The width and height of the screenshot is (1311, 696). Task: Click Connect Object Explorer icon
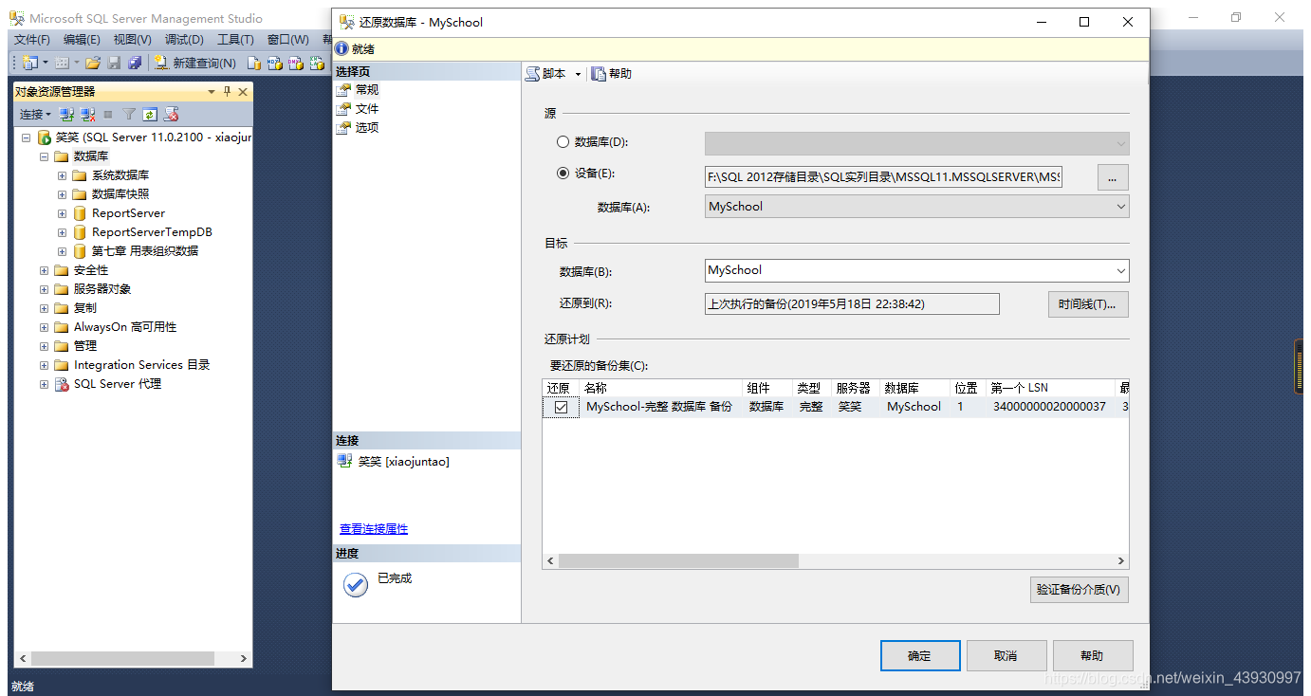66,114
